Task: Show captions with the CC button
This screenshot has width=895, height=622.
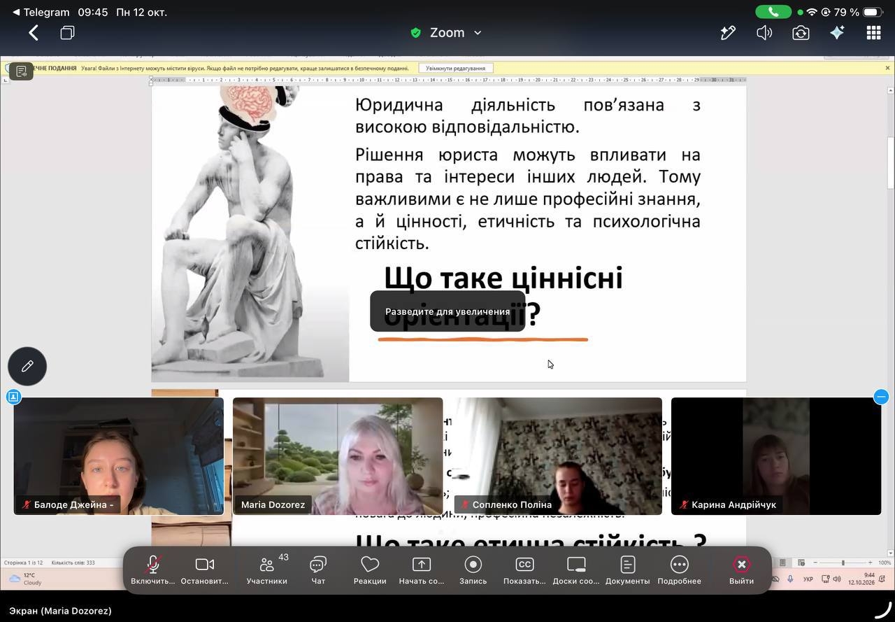Action: tap(524, 570)
